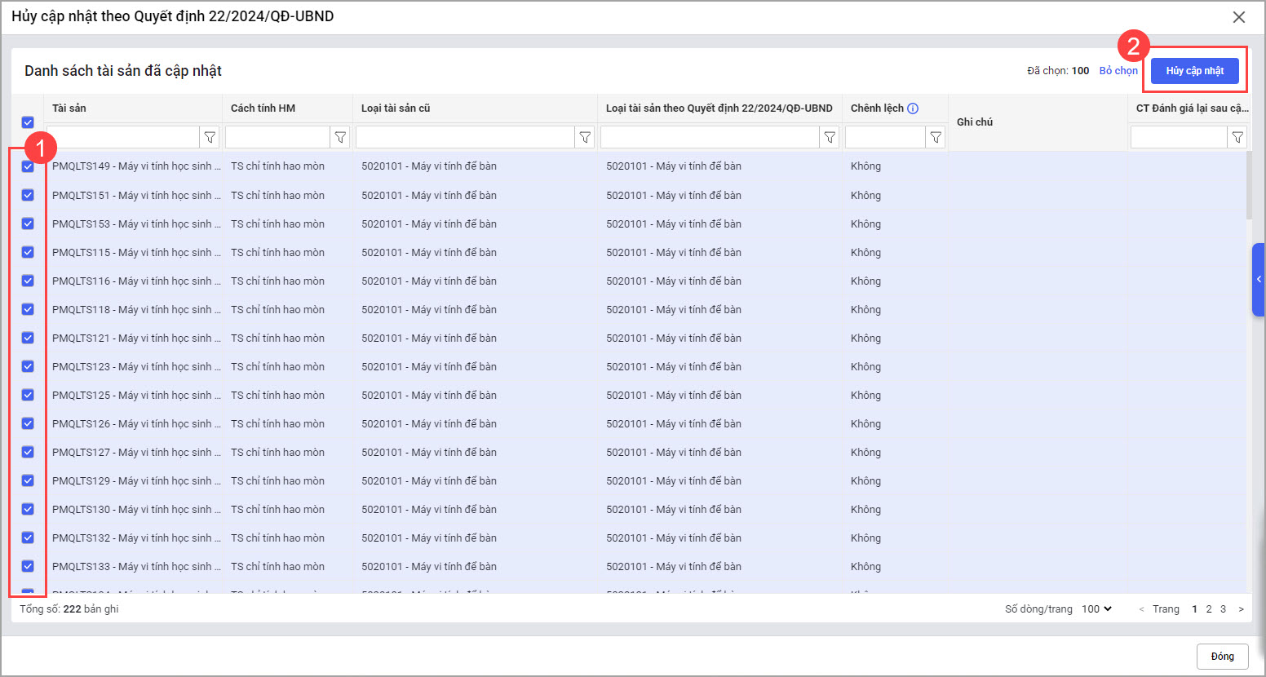
Task: Click the info icon beside Chênh lệch
Action: (x=913, y=108)
